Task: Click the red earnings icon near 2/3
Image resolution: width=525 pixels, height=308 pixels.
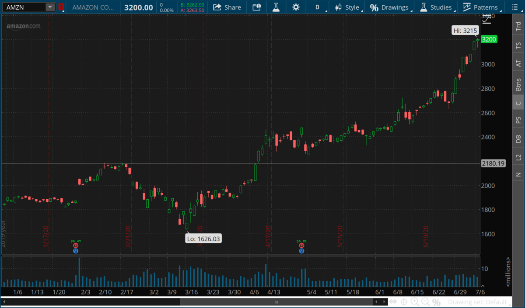Action: point(76,246)
